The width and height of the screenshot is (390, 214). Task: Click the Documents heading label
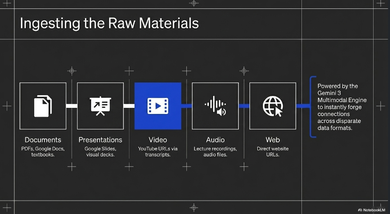click(x=43, y=140)
